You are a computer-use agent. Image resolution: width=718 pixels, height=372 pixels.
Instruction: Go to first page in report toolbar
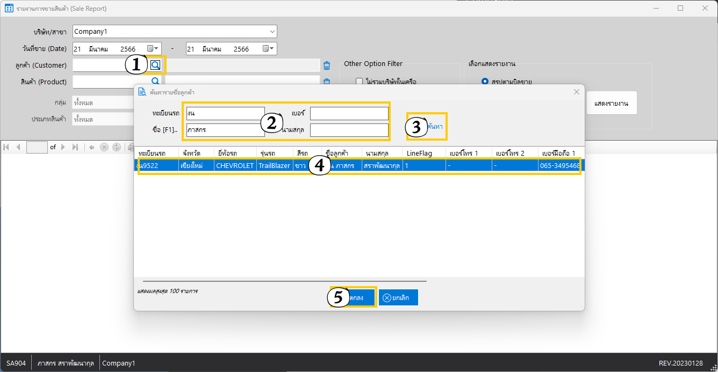point(6,147)
